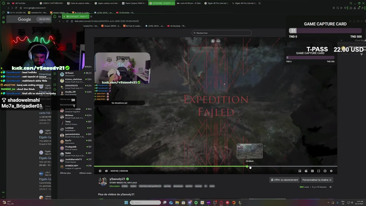Switch to the Game Capture HD60 X tab

point(134,3)
